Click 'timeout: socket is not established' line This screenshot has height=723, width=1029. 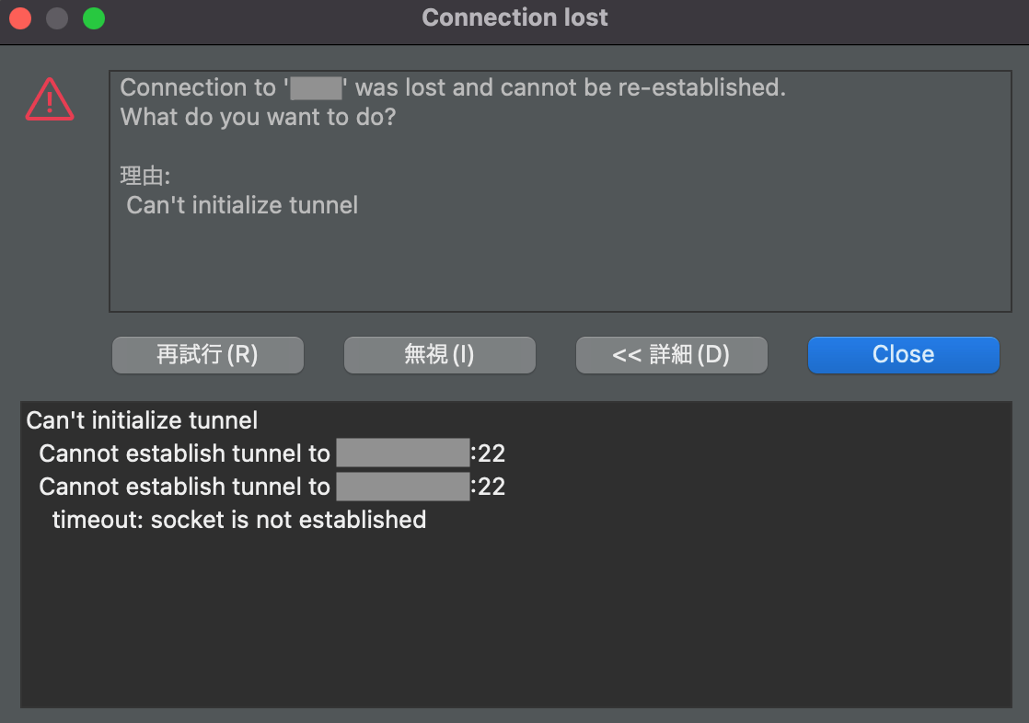[x=239, y=520]
